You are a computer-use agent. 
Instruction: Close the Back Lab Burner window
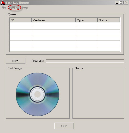click(126, 3)
